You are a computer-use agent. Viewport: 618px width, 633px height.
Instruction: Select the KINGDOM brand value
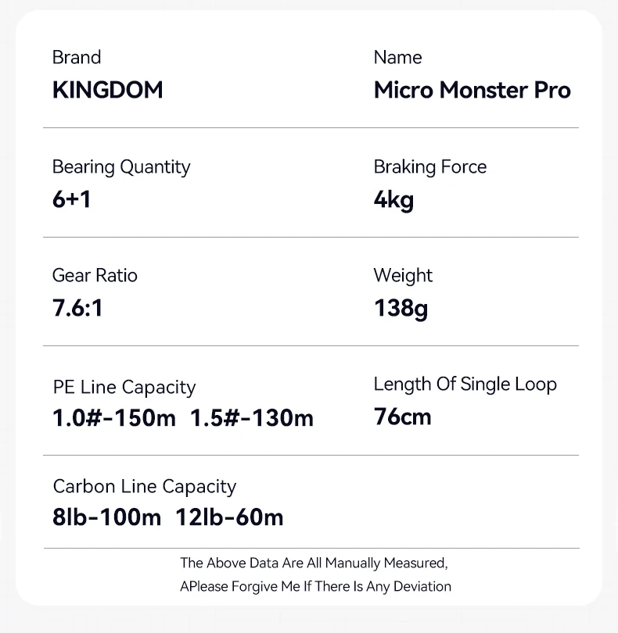(x=108, y=90)
